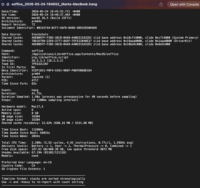Click the Hardware model Mac17,5 value
Image resolution: width=200 pixels, height=188 pixels.
(x=38, y=106)
